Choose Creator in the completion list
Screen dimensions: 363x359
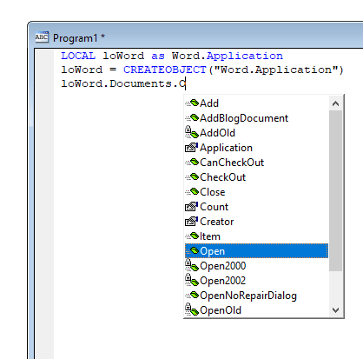click(256, 222)
